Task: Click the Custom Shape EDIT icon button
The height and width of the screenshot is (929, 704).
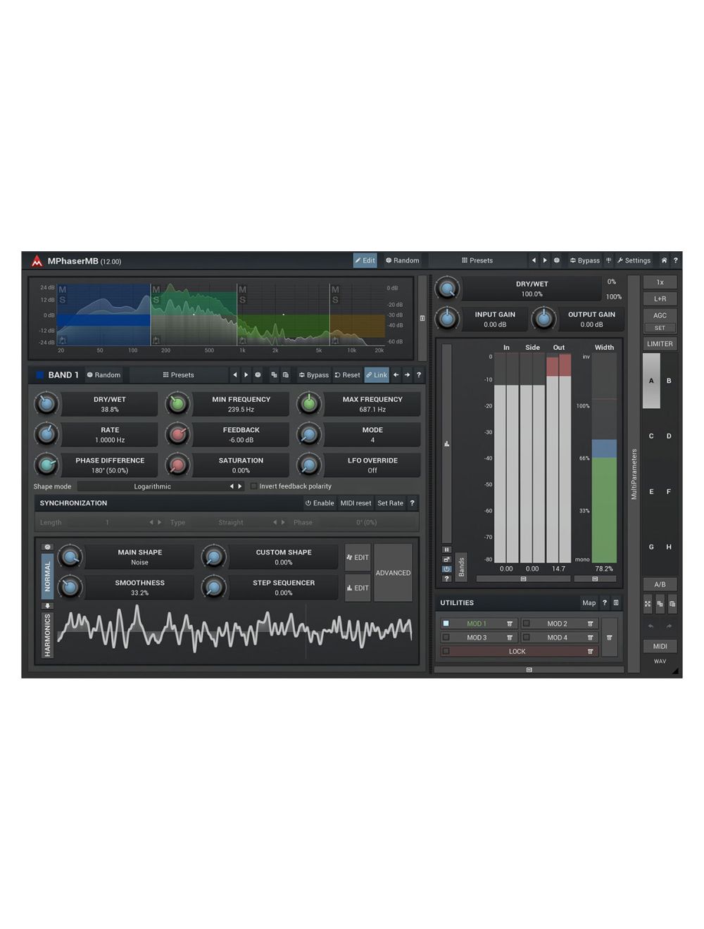Action: (x=358, y=557)
